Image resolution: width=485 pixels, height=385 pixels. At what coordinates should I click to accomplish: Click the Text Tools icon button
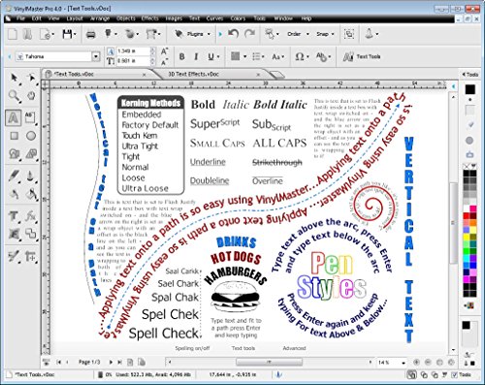[x=362, y=56]
